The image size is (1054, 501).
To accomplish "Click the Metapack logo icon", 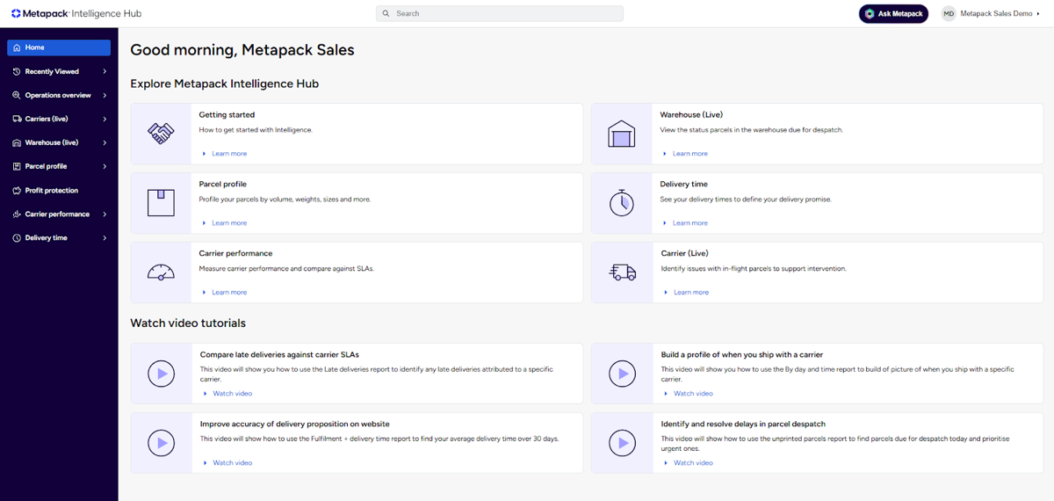I will click(x=16, y=13).
